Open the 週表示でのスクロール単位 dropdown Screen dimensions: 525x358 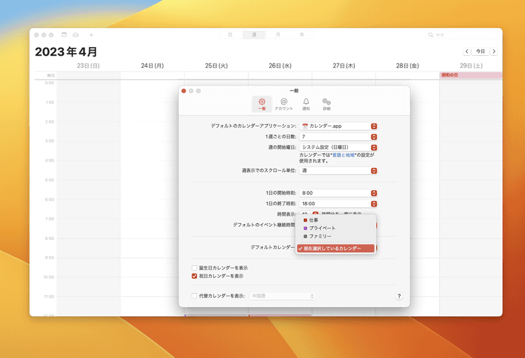point(338,170)
